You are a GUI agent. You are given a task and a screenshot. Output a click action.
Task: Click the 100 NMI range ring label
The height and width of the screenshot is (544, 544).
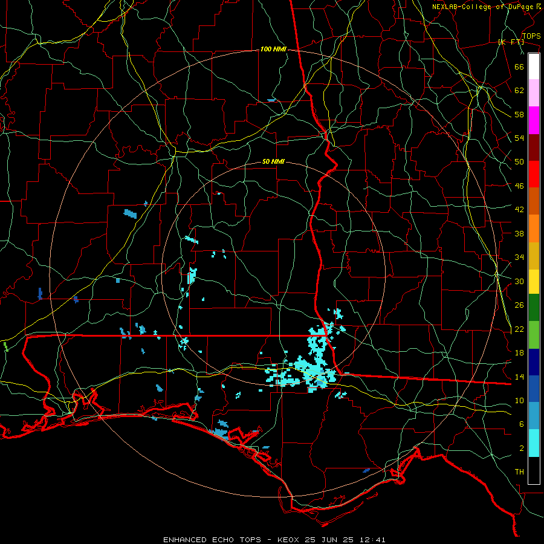273,50
